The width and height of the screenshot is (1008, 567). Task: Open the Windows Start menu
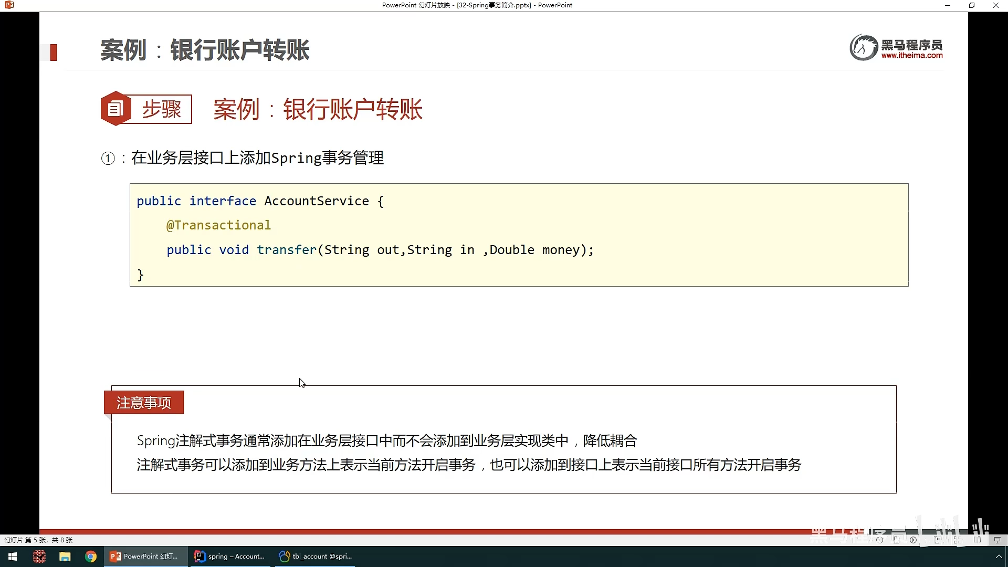click(13, 556)
